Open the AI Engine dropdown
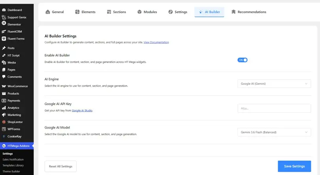The height and width of the screenshot is (175, 320). [x=274, y=84]
